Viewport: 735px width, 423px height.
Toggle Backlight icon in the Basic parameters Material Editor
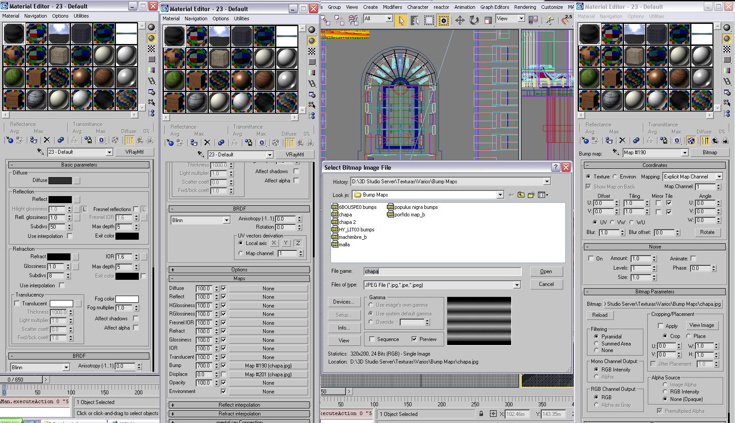click(x=152, y=38)
